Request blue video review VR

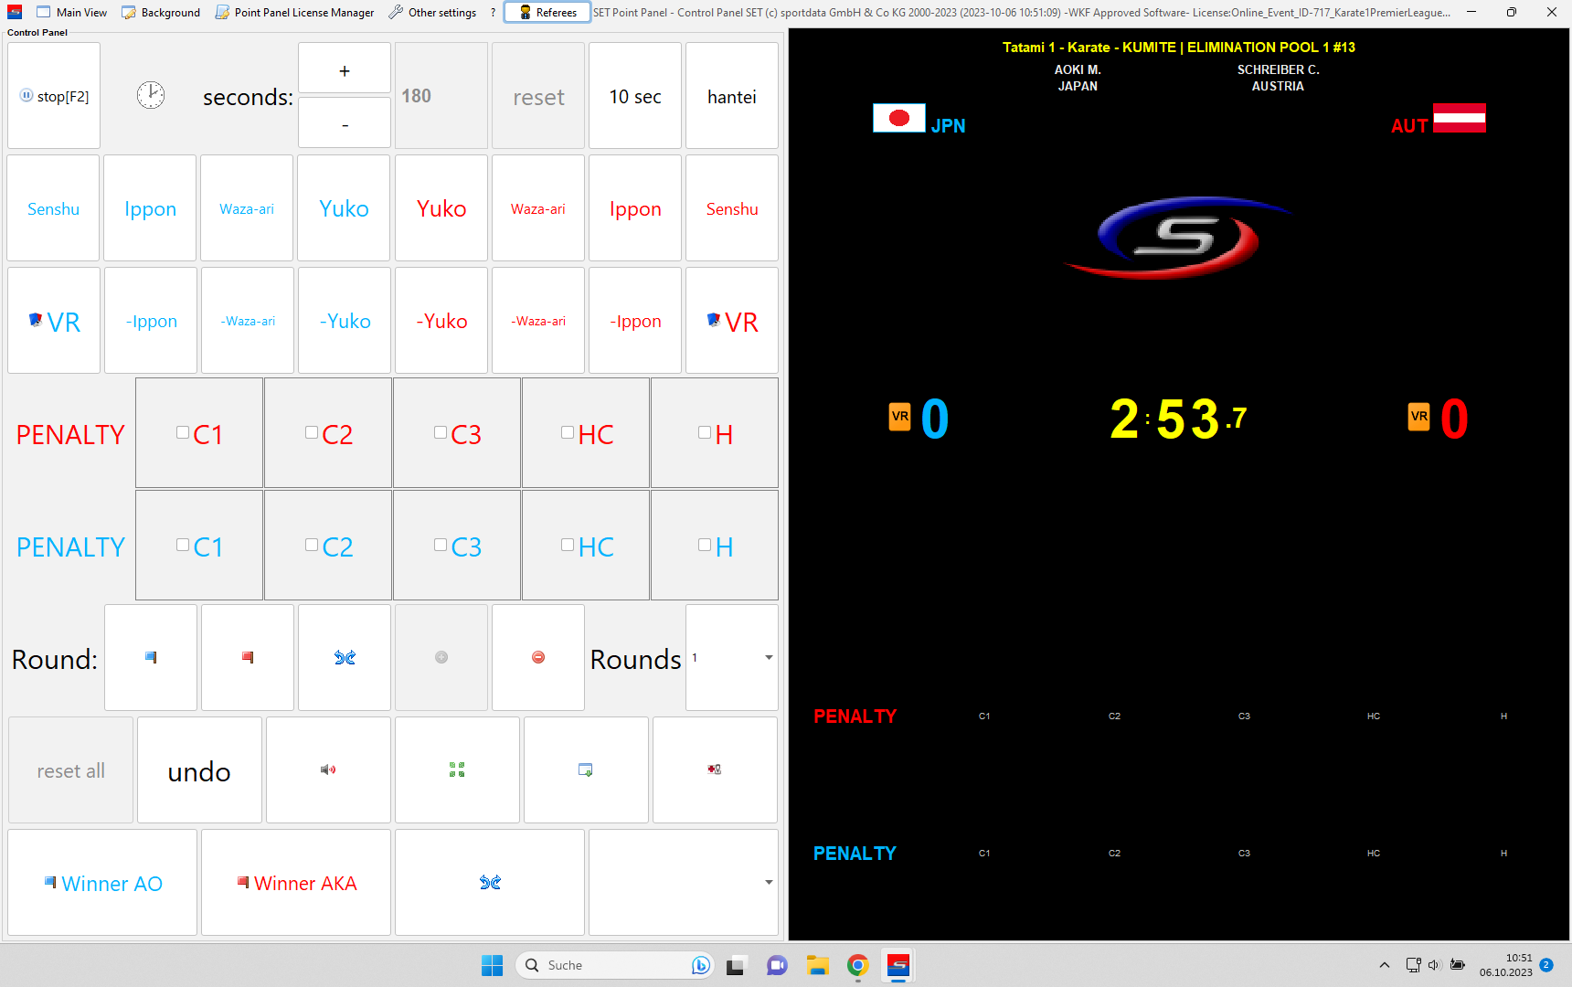54,321
